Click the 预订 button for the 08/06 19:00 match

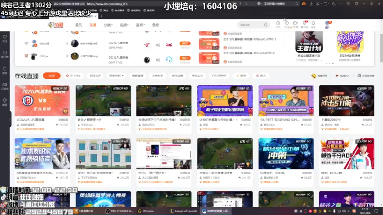coord(185,43)
